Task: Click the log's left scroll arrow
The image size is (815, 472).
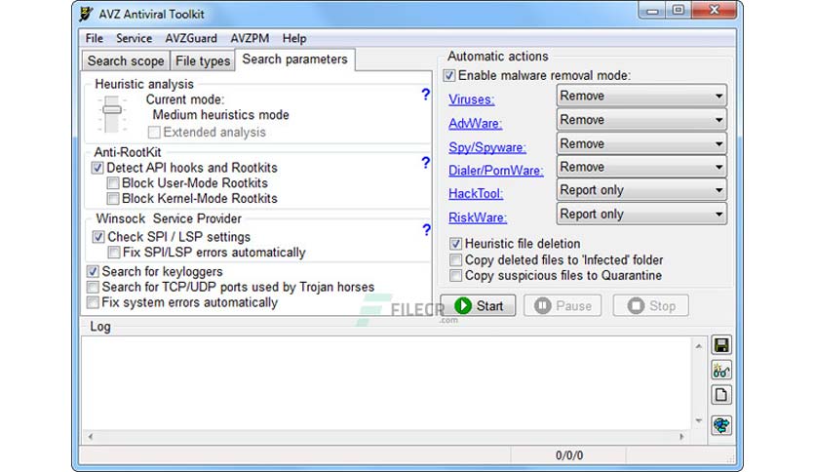Action: tap(91, 437)
